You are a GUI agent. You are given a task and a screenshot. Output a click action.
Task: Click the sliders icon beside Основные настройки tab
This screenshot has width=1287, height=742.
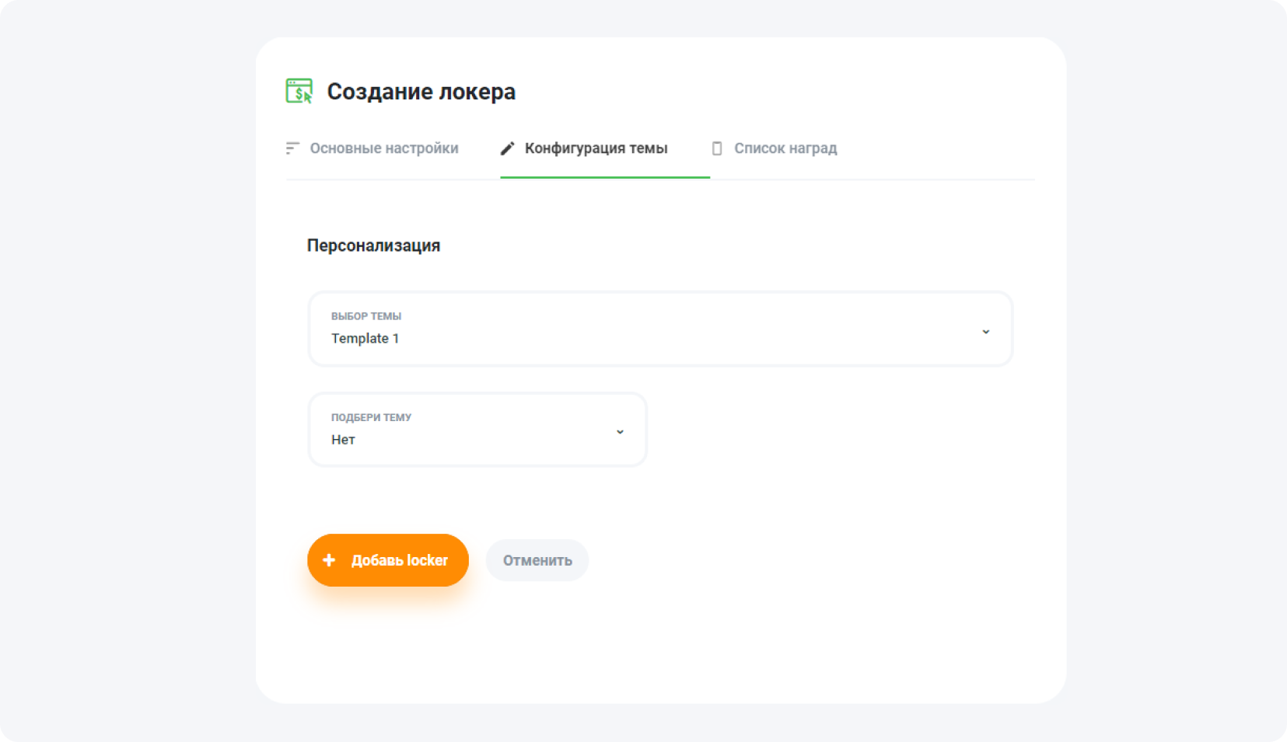pyautogui.click(x=292, y=148)
